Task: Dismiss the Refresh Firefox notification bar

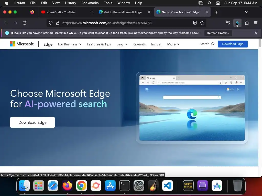Action: coord(256,33)
